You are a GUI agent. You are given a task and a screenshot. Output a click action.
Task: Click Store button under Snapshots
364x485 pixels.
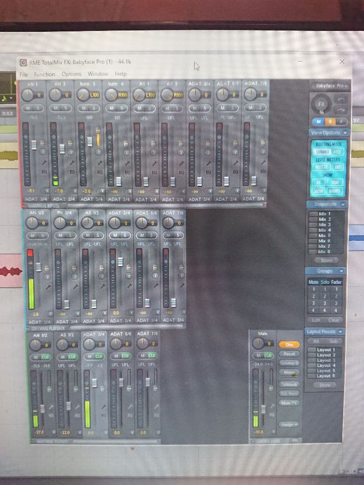point(326,260)
